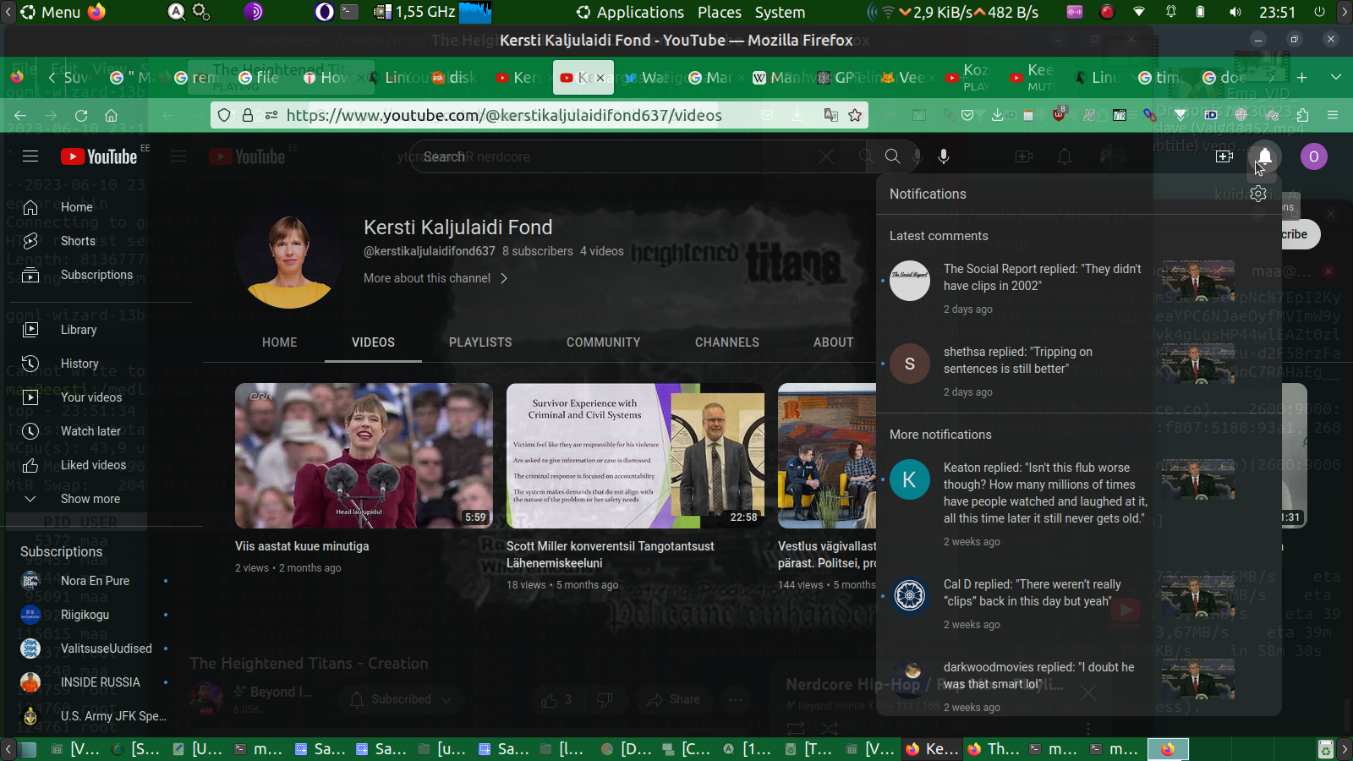The image size is (1353, 761).
Task: Open the CHANNELS tab
Action: point(727,342)
